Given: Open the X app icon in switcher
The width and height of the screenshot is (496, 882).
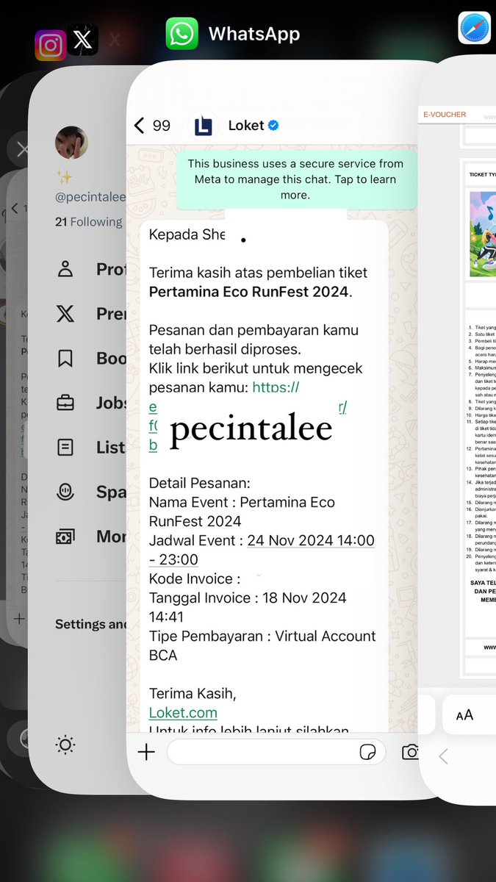Looking at the screenshot, I should pyautogui.click(x=82, y=40).
